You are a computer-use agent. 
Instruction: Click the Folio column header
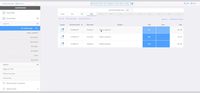pyautogui.click(x=149, y=25)
